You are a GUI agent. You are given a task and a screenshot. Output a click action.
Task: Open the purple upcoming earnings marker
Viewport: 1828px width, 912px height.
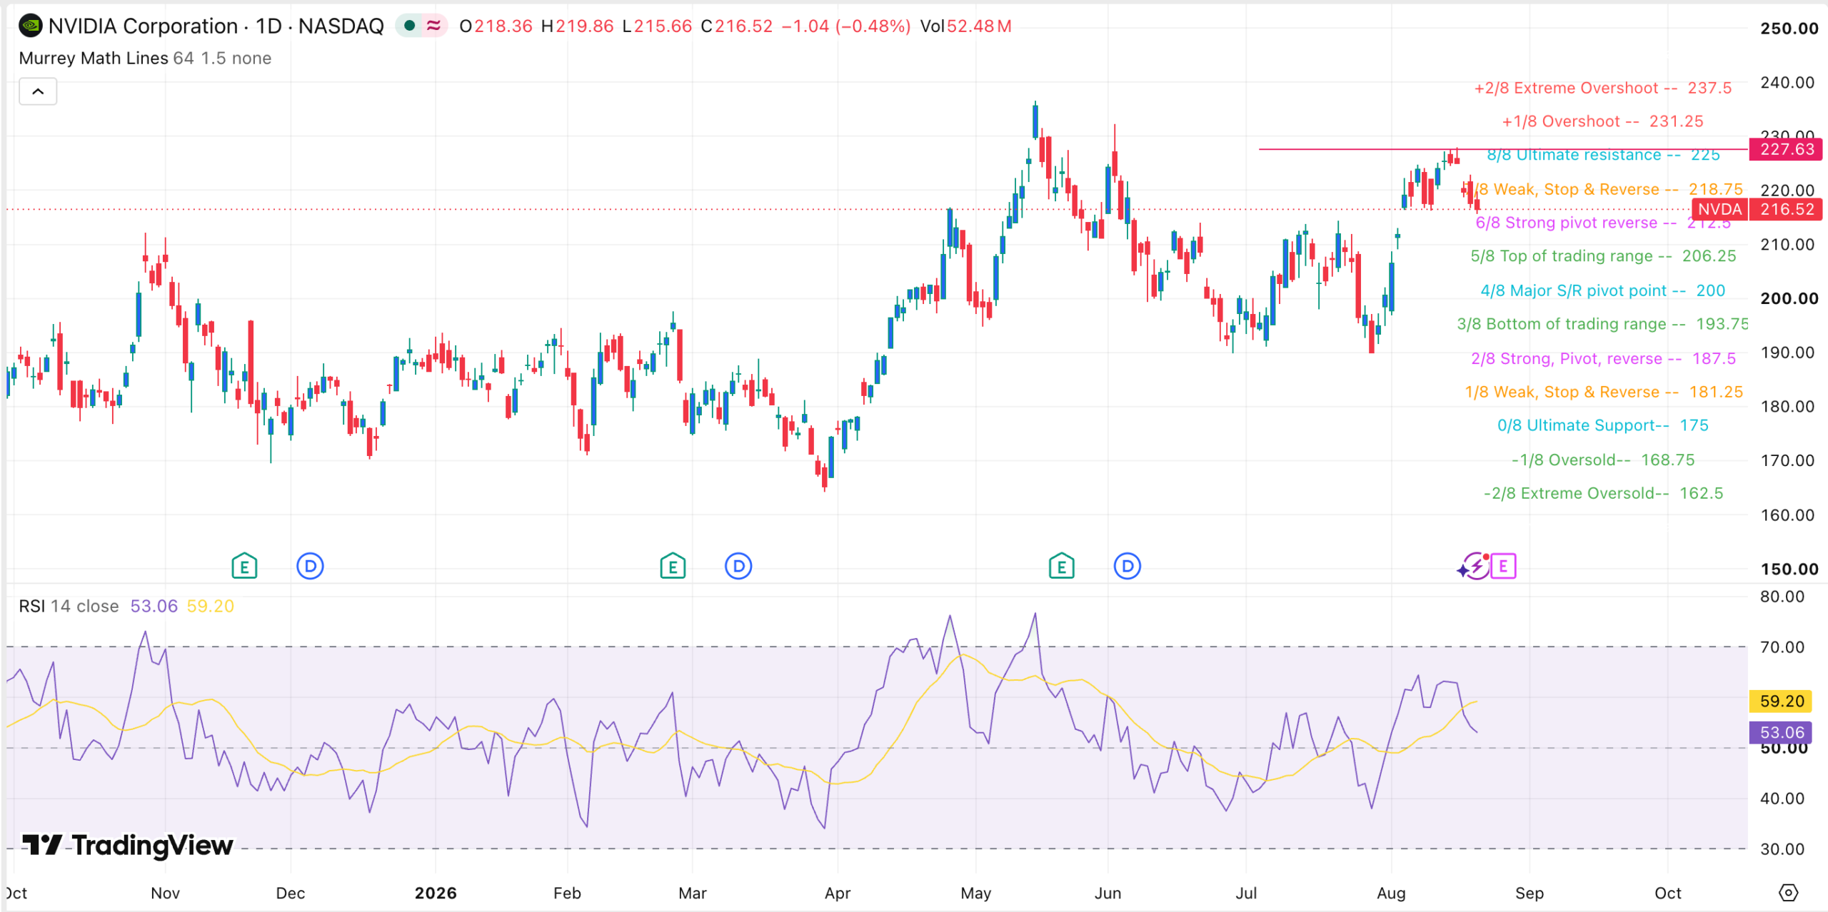coord(1504,566)
